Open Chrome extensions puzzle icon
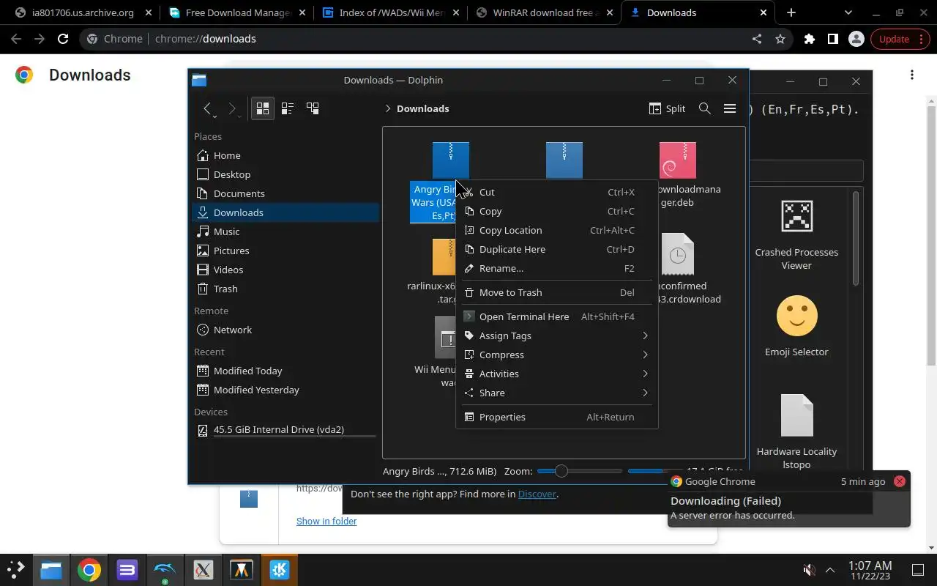Image resolution: width=937 pixels, height=586 pixels. pyautogui.click(x=809, y=39)
